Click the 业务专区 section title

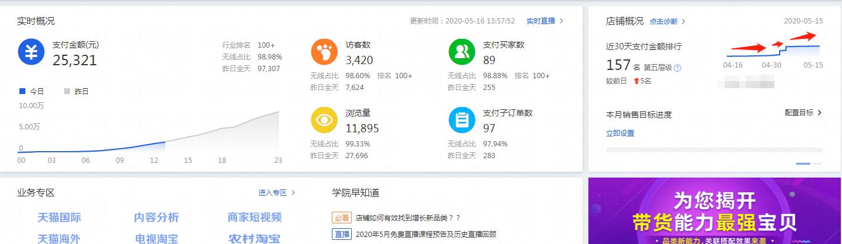click(x=36, y=192)
